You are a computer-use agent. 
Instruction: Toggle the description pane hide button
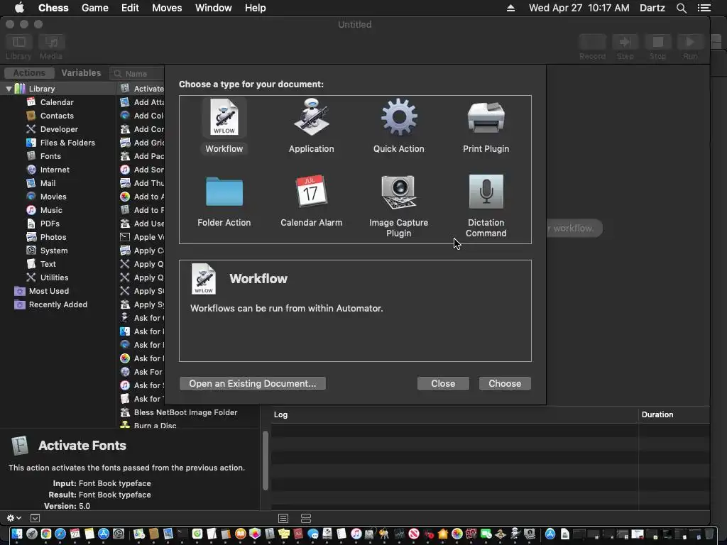pos(35,517)
